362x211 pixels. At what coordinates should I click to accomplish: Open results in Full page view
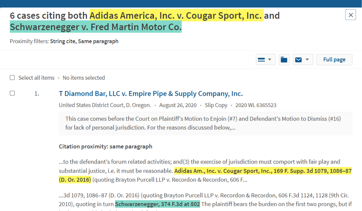click(334, 60)
